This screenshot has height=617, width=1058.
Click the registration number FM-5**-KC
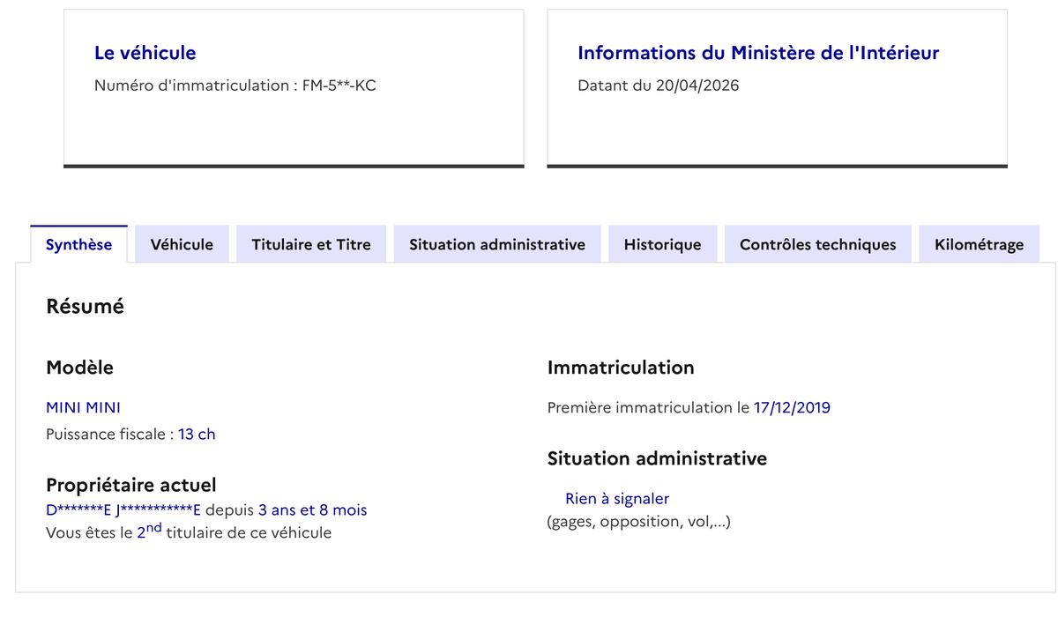339,85
